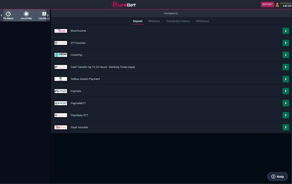Click the OTTvoucher logo thumbnail

(x=61, y=43)
